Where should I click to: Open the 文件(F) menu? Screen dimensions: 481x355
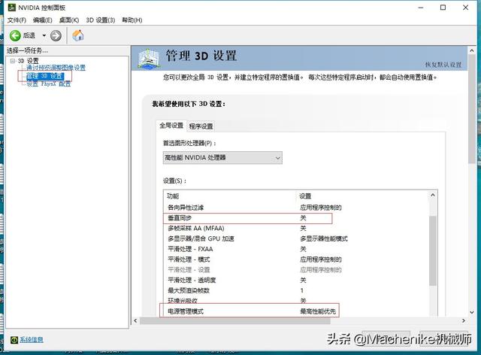(17, 20)
